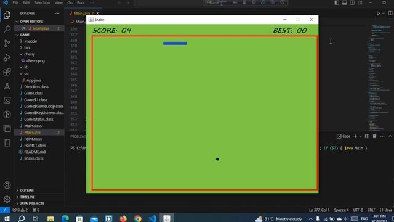This screenshot has height=222, width=394.
Task: Toggle the bottom panel layout icon
Action: [x=345, y=2]
